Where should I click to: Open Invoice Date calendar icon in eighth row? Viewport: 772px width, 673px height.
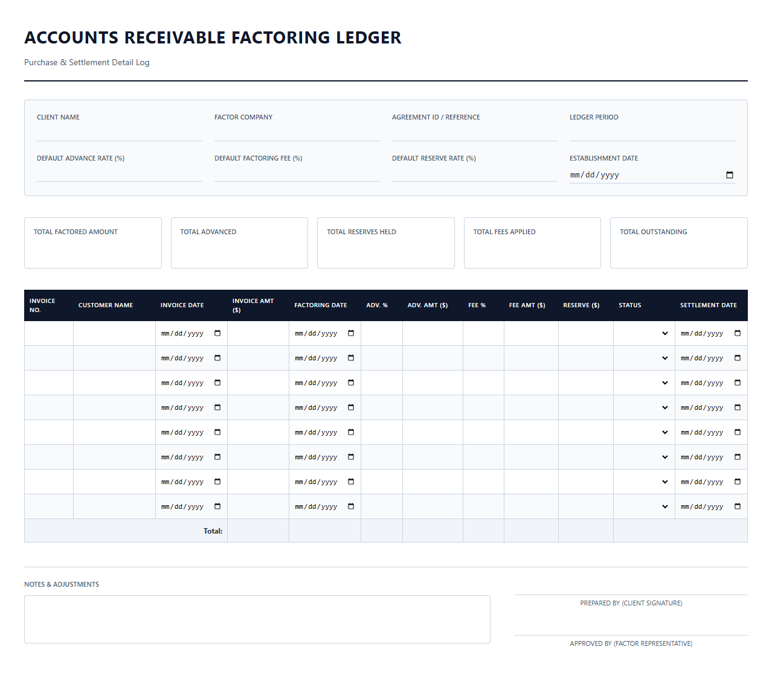pyautogui.click(x=217, y=506)
